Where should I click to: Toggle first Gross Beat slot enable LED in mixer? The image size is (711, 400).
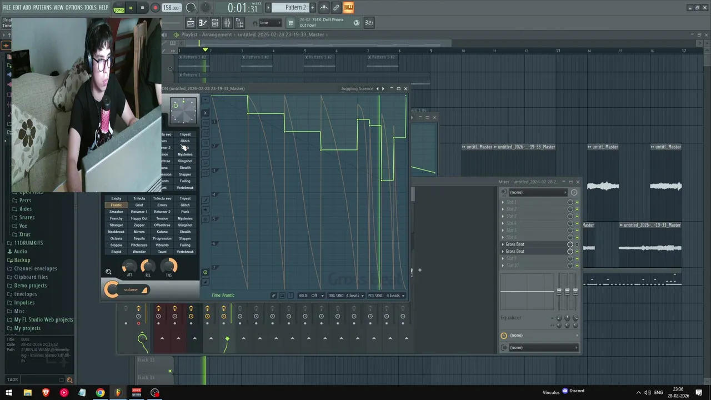tap(577, 244)
